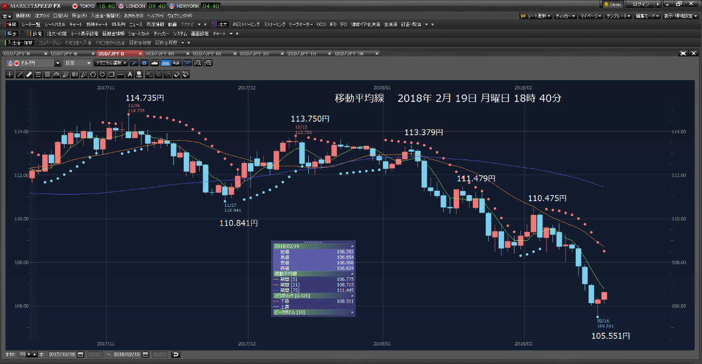Select the trend line drawing tool
This screenshot has width=702, height=364.
click(x=20, y=75)
